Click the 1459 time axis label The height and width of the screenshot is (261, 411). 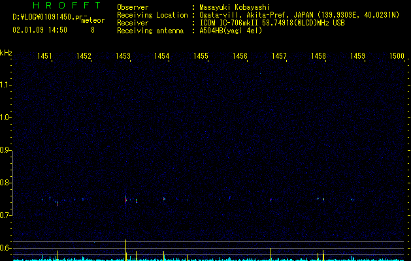coord(357,56)
